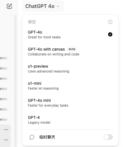Click the 测试版 beta badge
Viewport: 131px width, 147px height.
[x=72, y=49]
